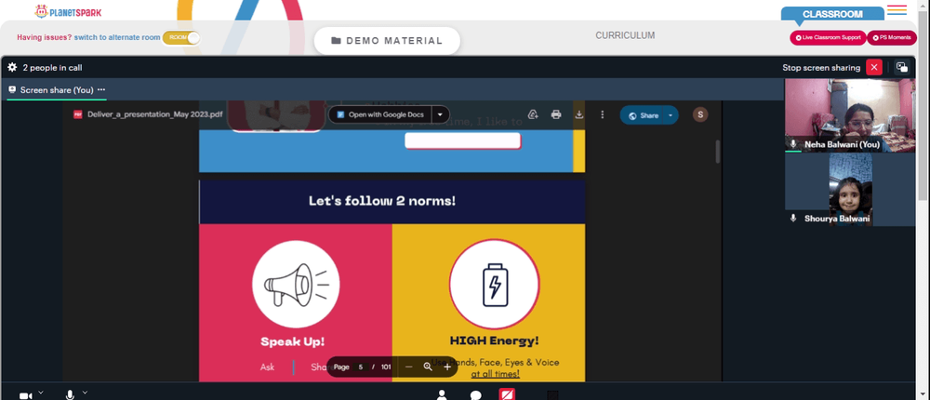Expand the Open with Google Docs dropdown arrow
Screen dimensions: 930x400
coord(440,114)
